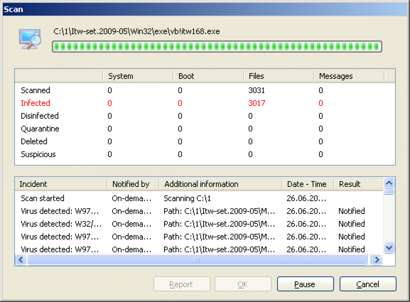Click the Scanning C:\1 additional information cell
Image resolution: width=410 pixels, height=302 pixels.
point(187,198)
